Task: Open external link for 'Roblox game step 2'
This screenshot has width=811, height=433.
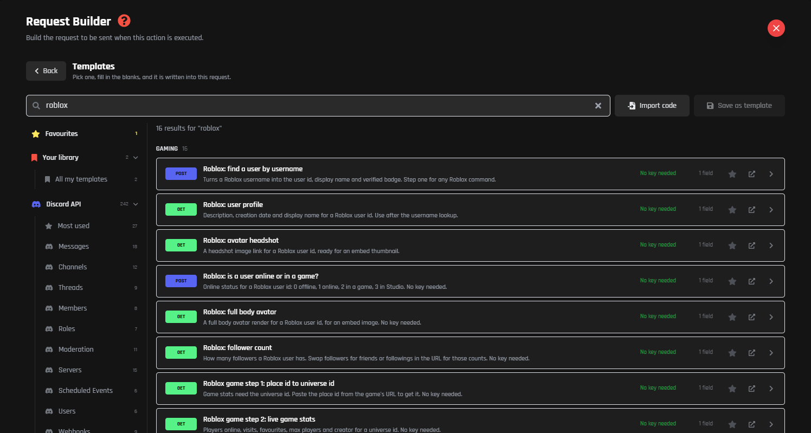Action: 752,424
